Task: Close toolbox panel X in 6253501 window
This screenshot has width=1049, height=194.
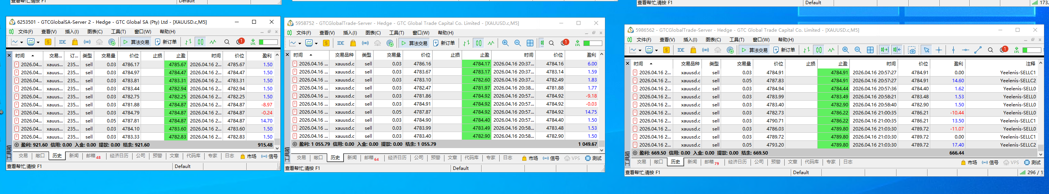Action: point(9,55)
